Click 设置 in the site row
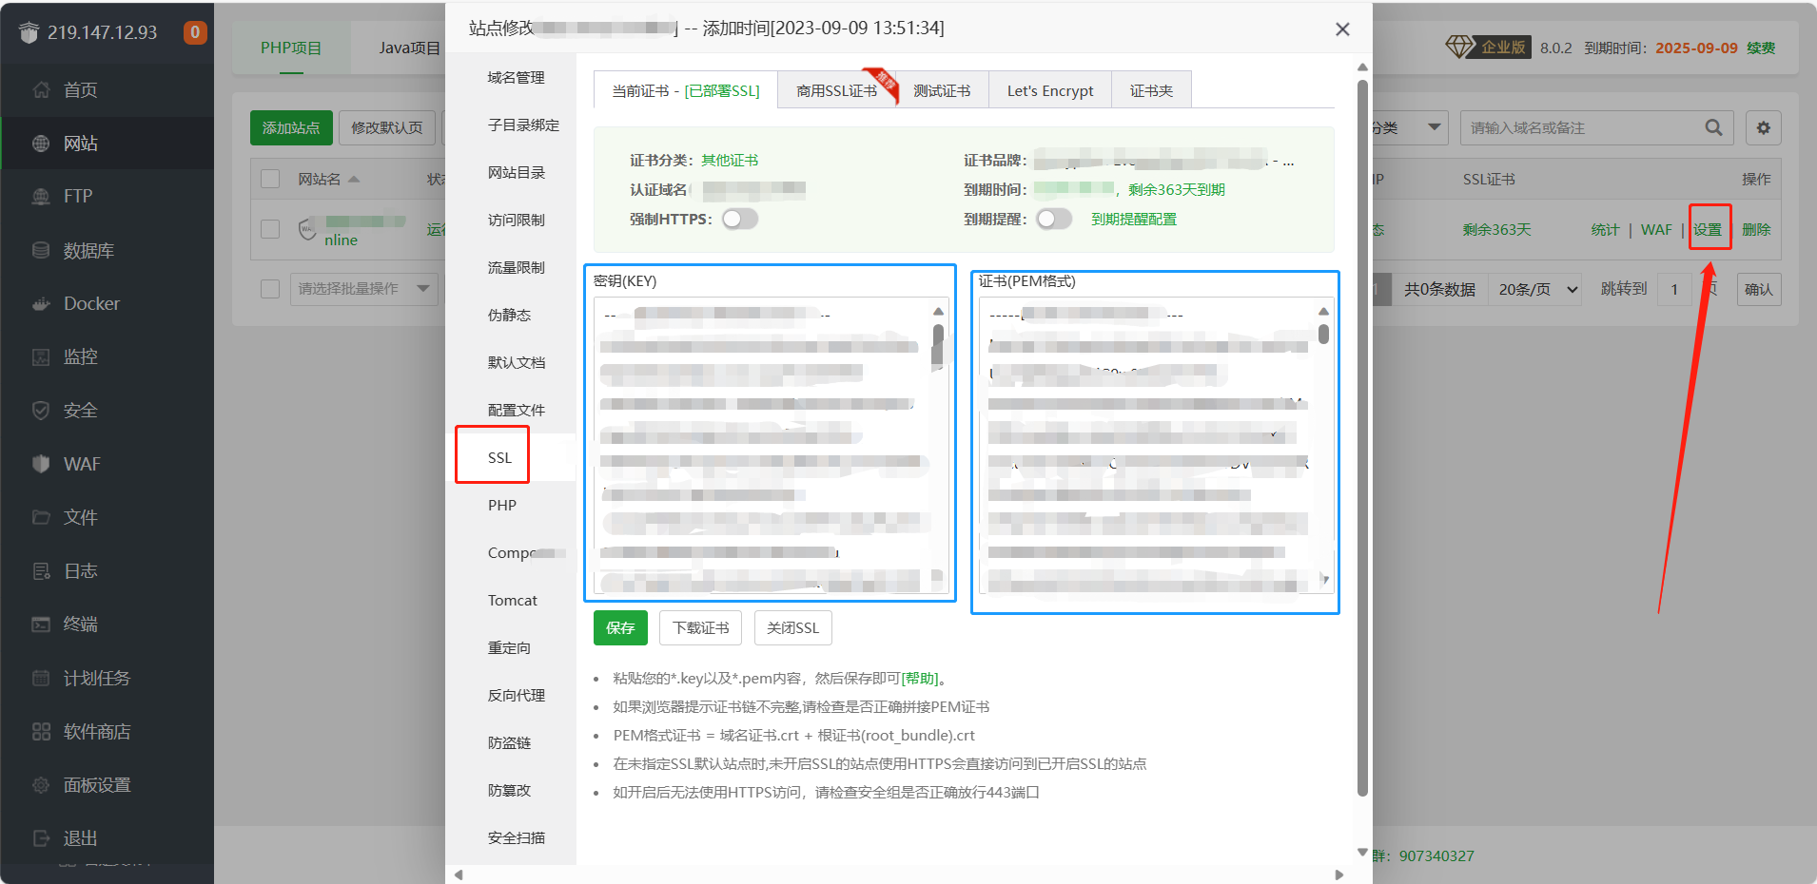Viewport: 1817px width, 884px height. click(1708, 229)
